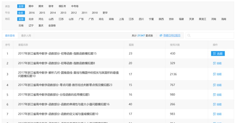Filter year by 2014

(x=53, y=13)
